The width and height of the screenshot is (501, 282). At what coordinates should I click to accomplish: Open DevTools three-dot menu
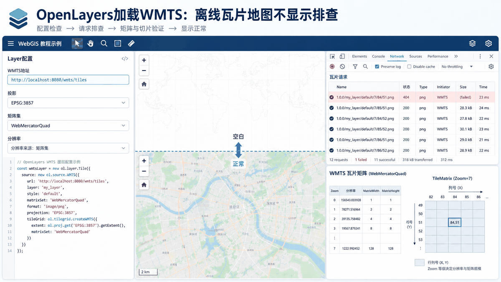coord(480,56)
